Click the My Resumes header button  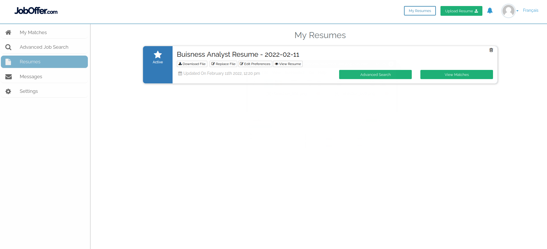[x=420, y=11]
